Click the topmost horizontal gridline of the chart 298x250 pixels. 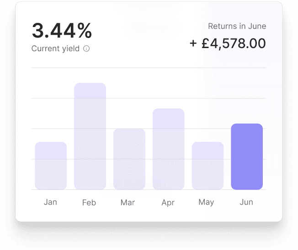pos(149,68)
